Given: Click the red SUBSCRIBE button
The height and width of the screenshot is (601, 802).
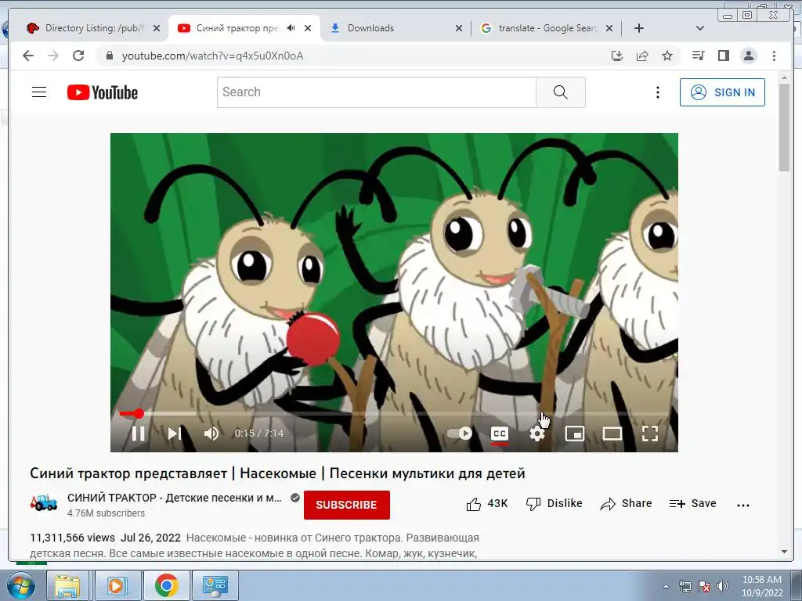Looking at the screenshot, I should pyautogui.click(x=347, y=505).
